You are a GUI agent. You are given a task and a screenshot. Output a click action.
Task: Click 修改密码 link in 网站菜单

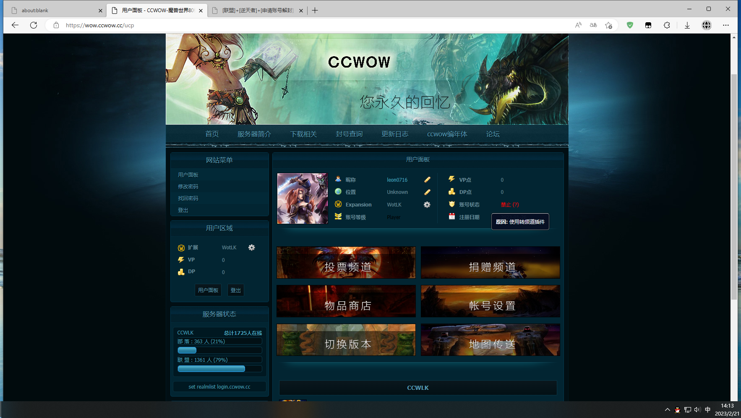point(188,187)
